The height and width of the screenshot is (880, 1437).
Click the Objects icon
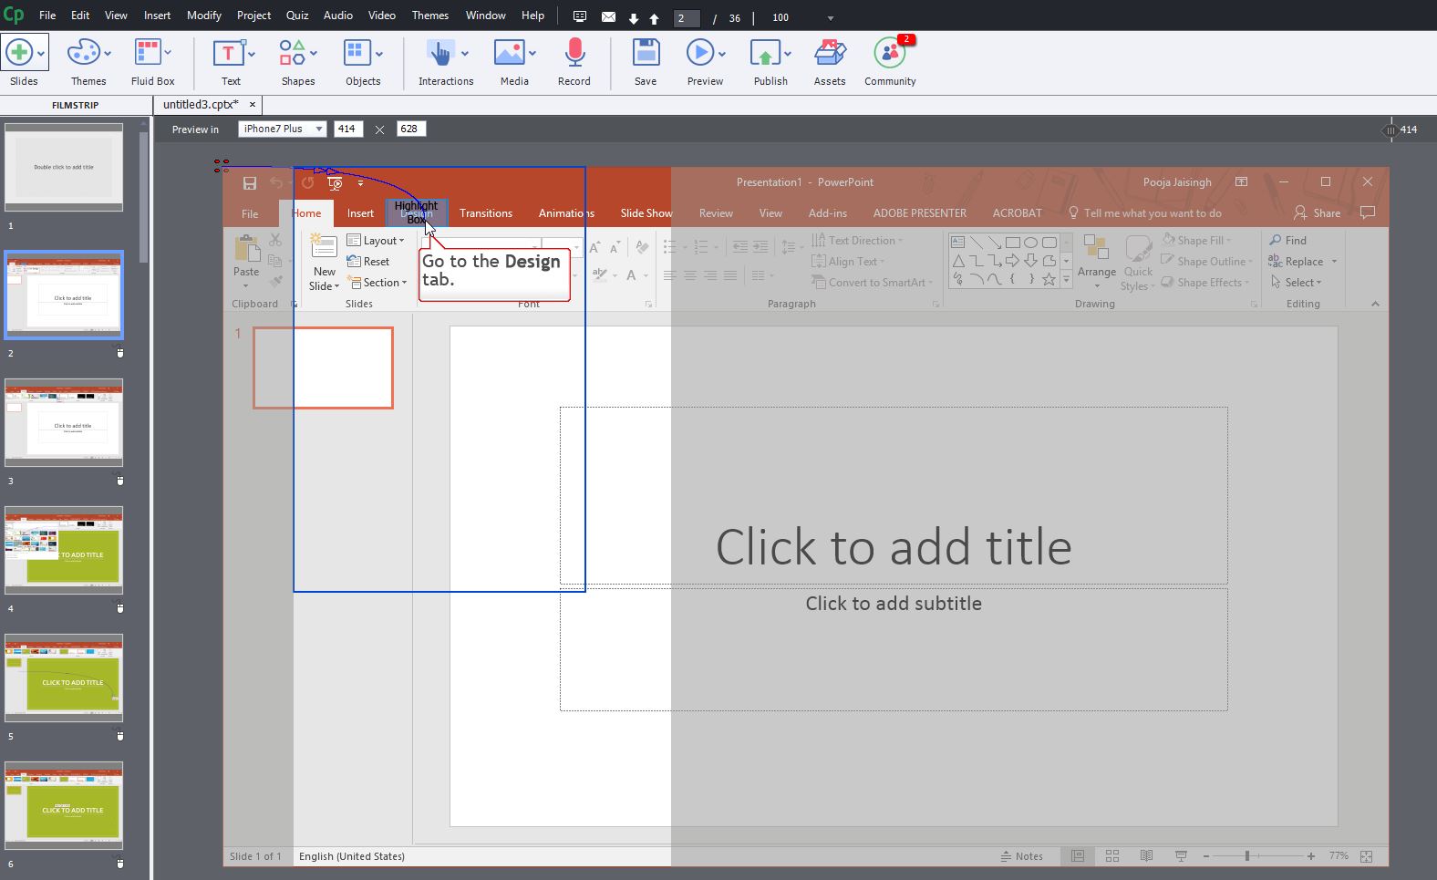click(357, 53)
